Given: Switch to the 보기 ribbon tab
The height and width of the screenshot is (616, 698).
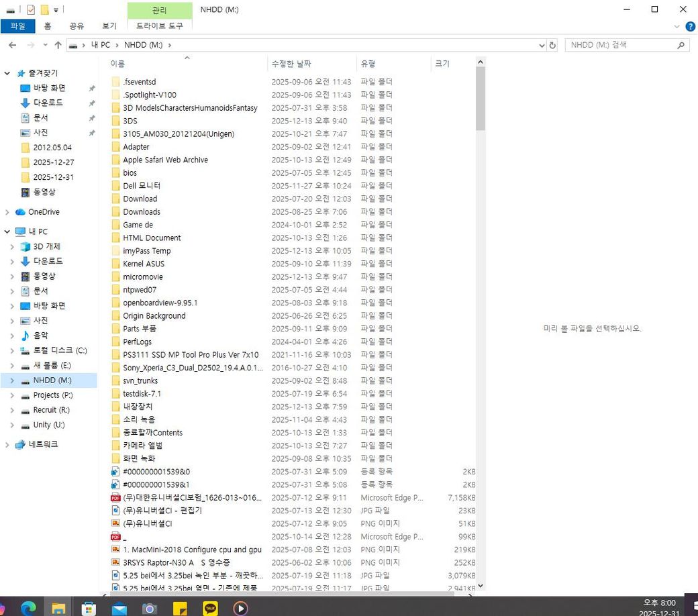Looking at the screenshot, I should [x=109, y=25].
